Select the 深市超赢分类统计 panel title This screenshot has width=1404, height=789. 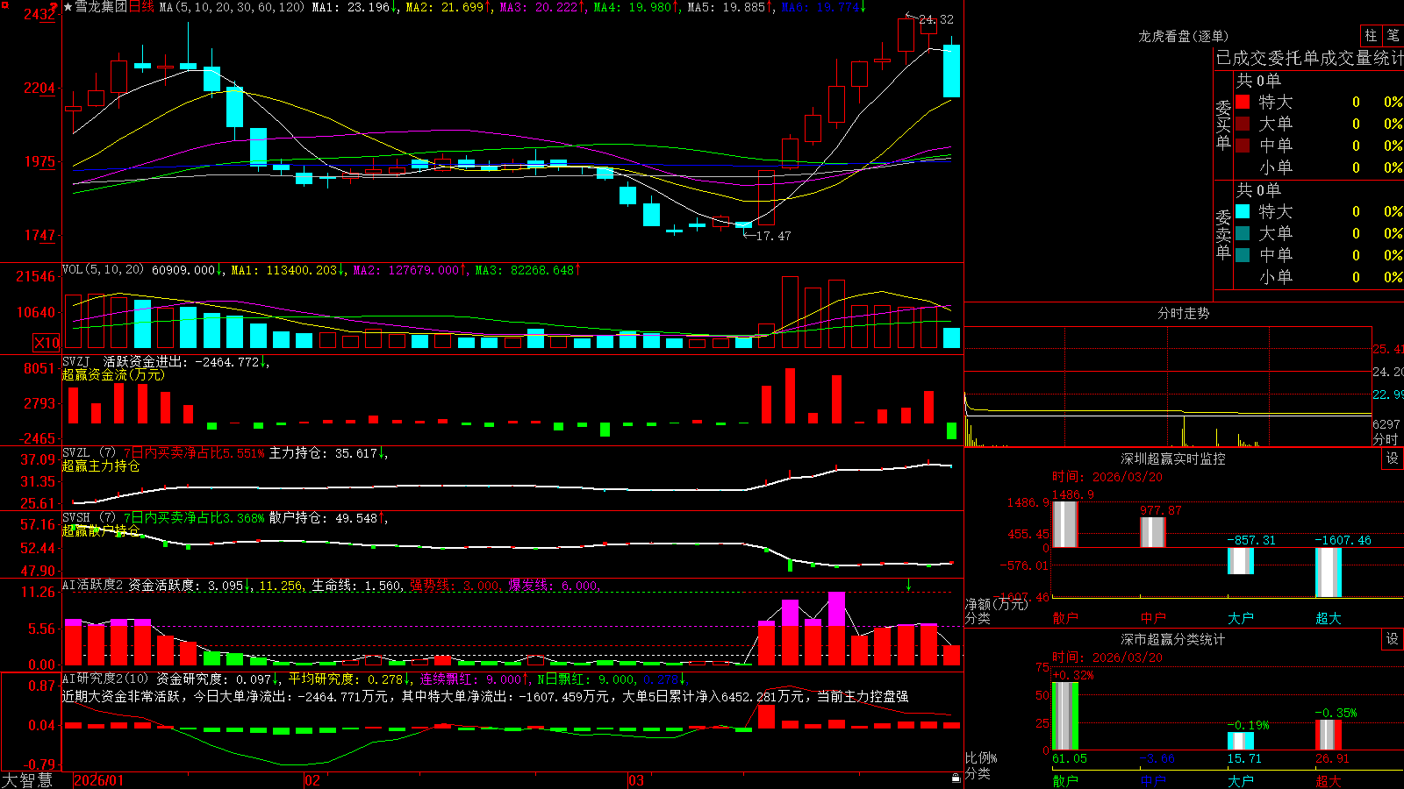1172,639
